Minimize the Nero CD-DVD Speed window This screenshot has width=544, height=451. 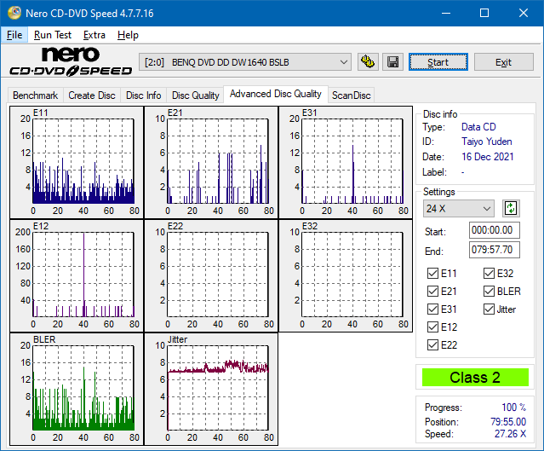446,13
